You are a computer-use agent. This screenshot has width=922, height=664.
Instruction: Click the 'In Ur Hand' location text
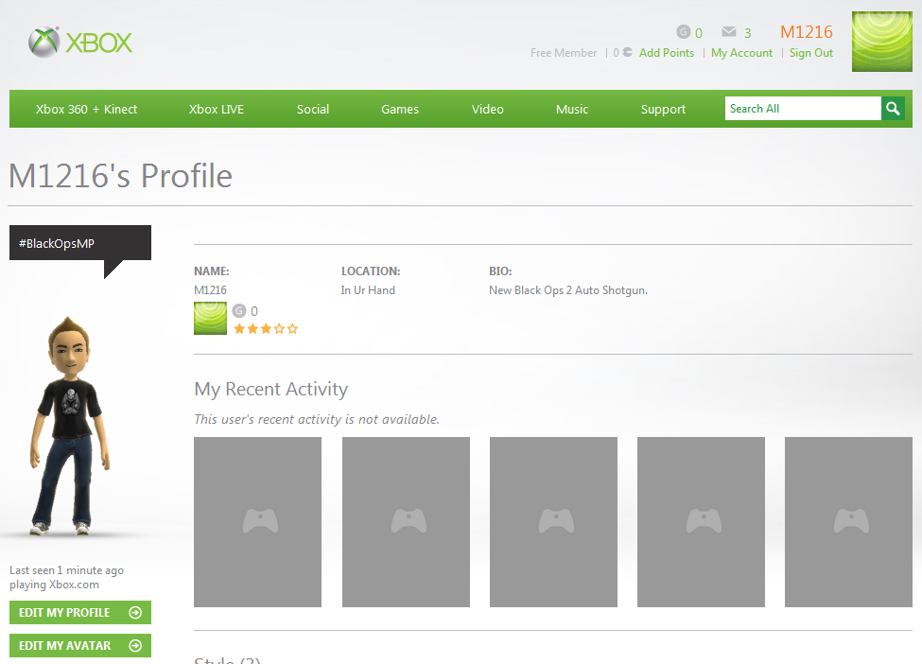point(368,290)
